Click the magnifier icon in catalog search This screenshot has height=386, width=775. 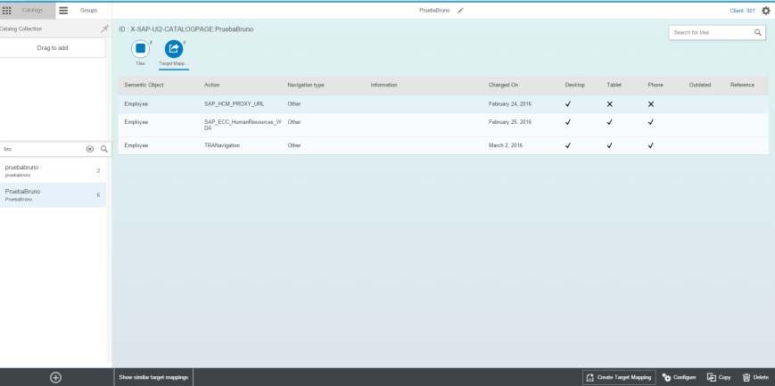click(103, 149)
